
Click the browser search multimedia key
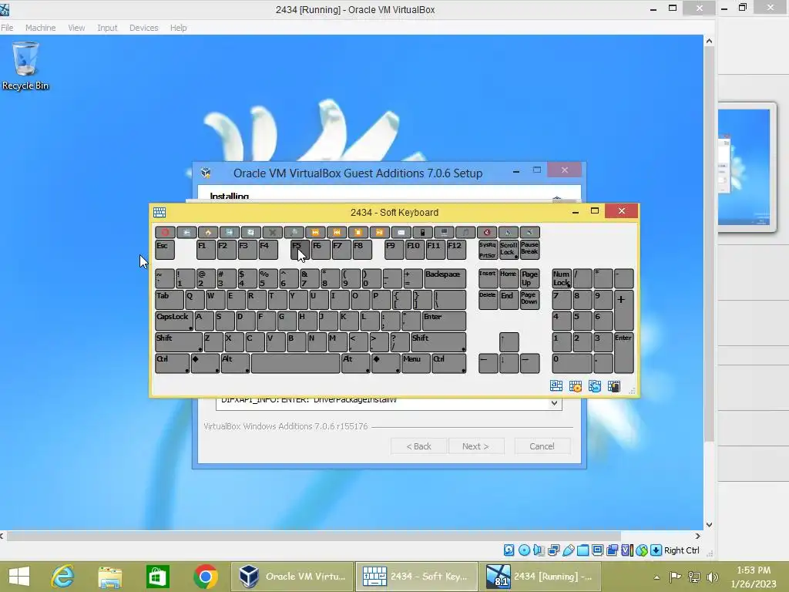pyautogui.click(x=294, y=232)
